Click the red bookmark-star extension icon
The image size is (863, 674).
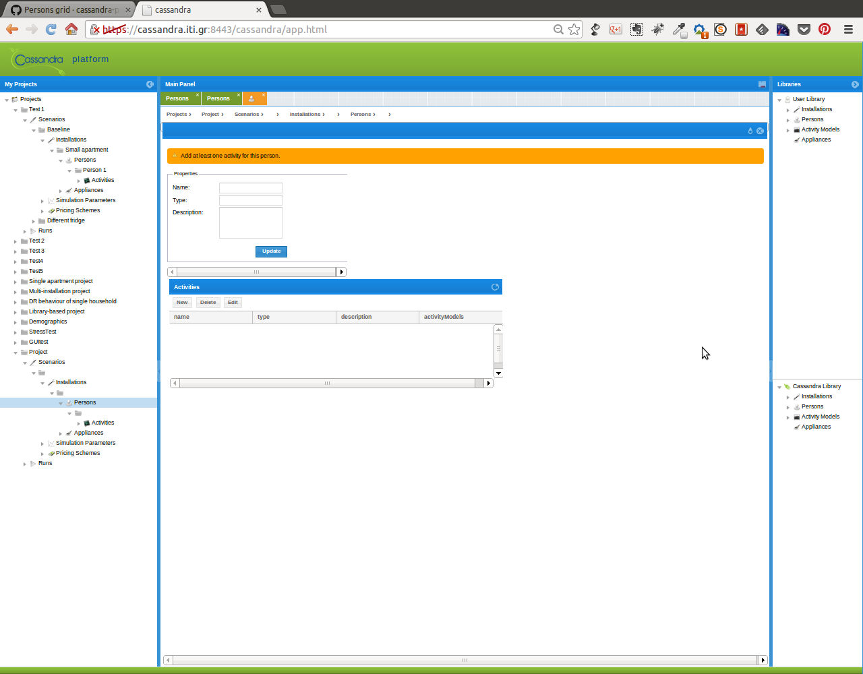point(741,29)
